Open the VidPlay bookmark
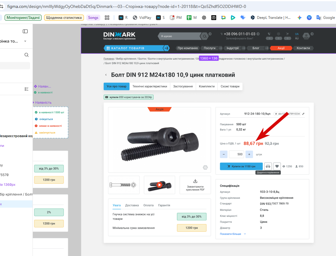Viewport: 336px width, 256px height. pos(142,18)
